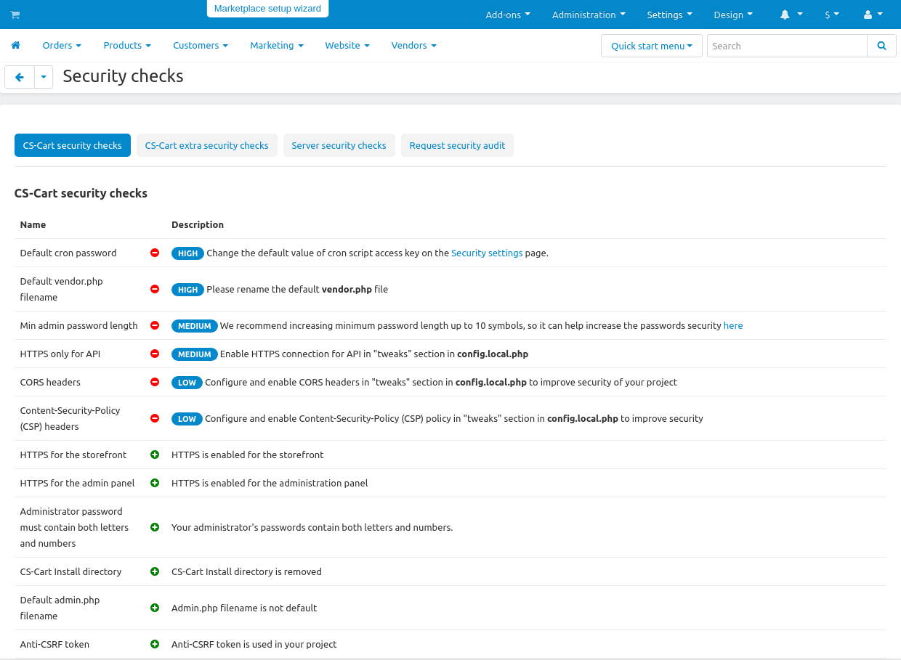Open the Orders menu
Image resolution: width=901 pixels, height=660 pixels.
coord(62,45)
